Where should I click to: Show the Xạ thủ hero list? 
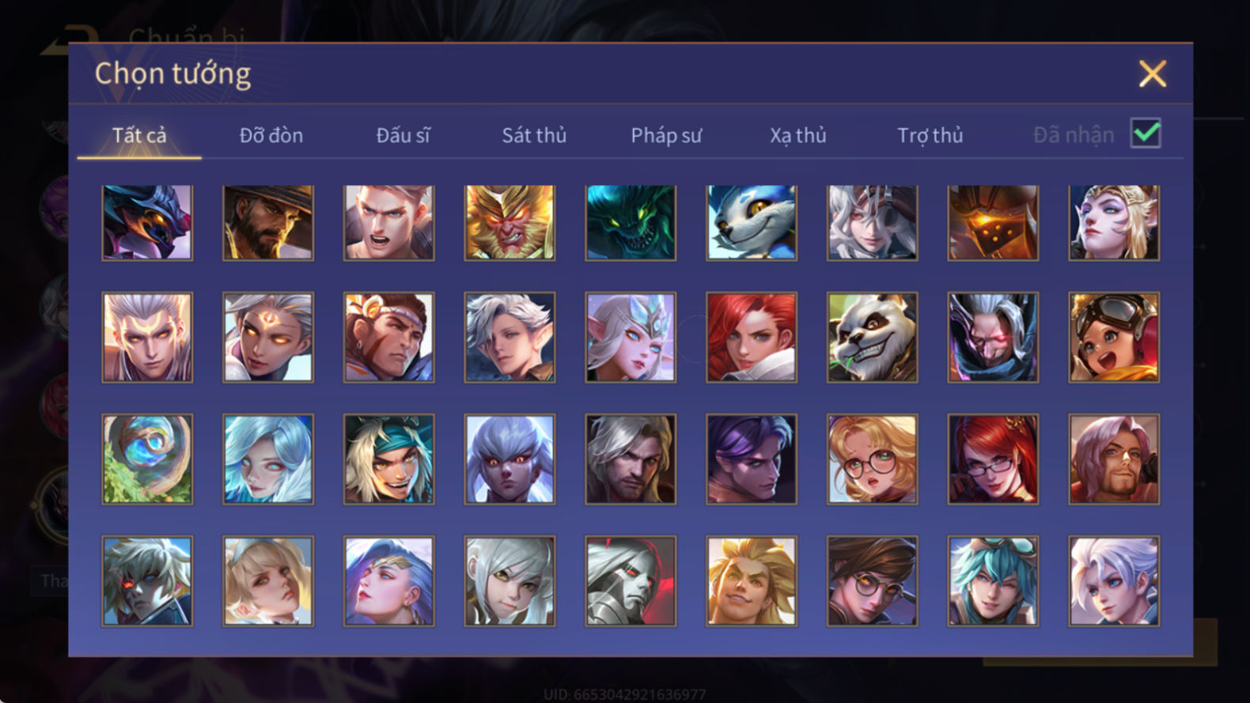(x=798, y=135)
